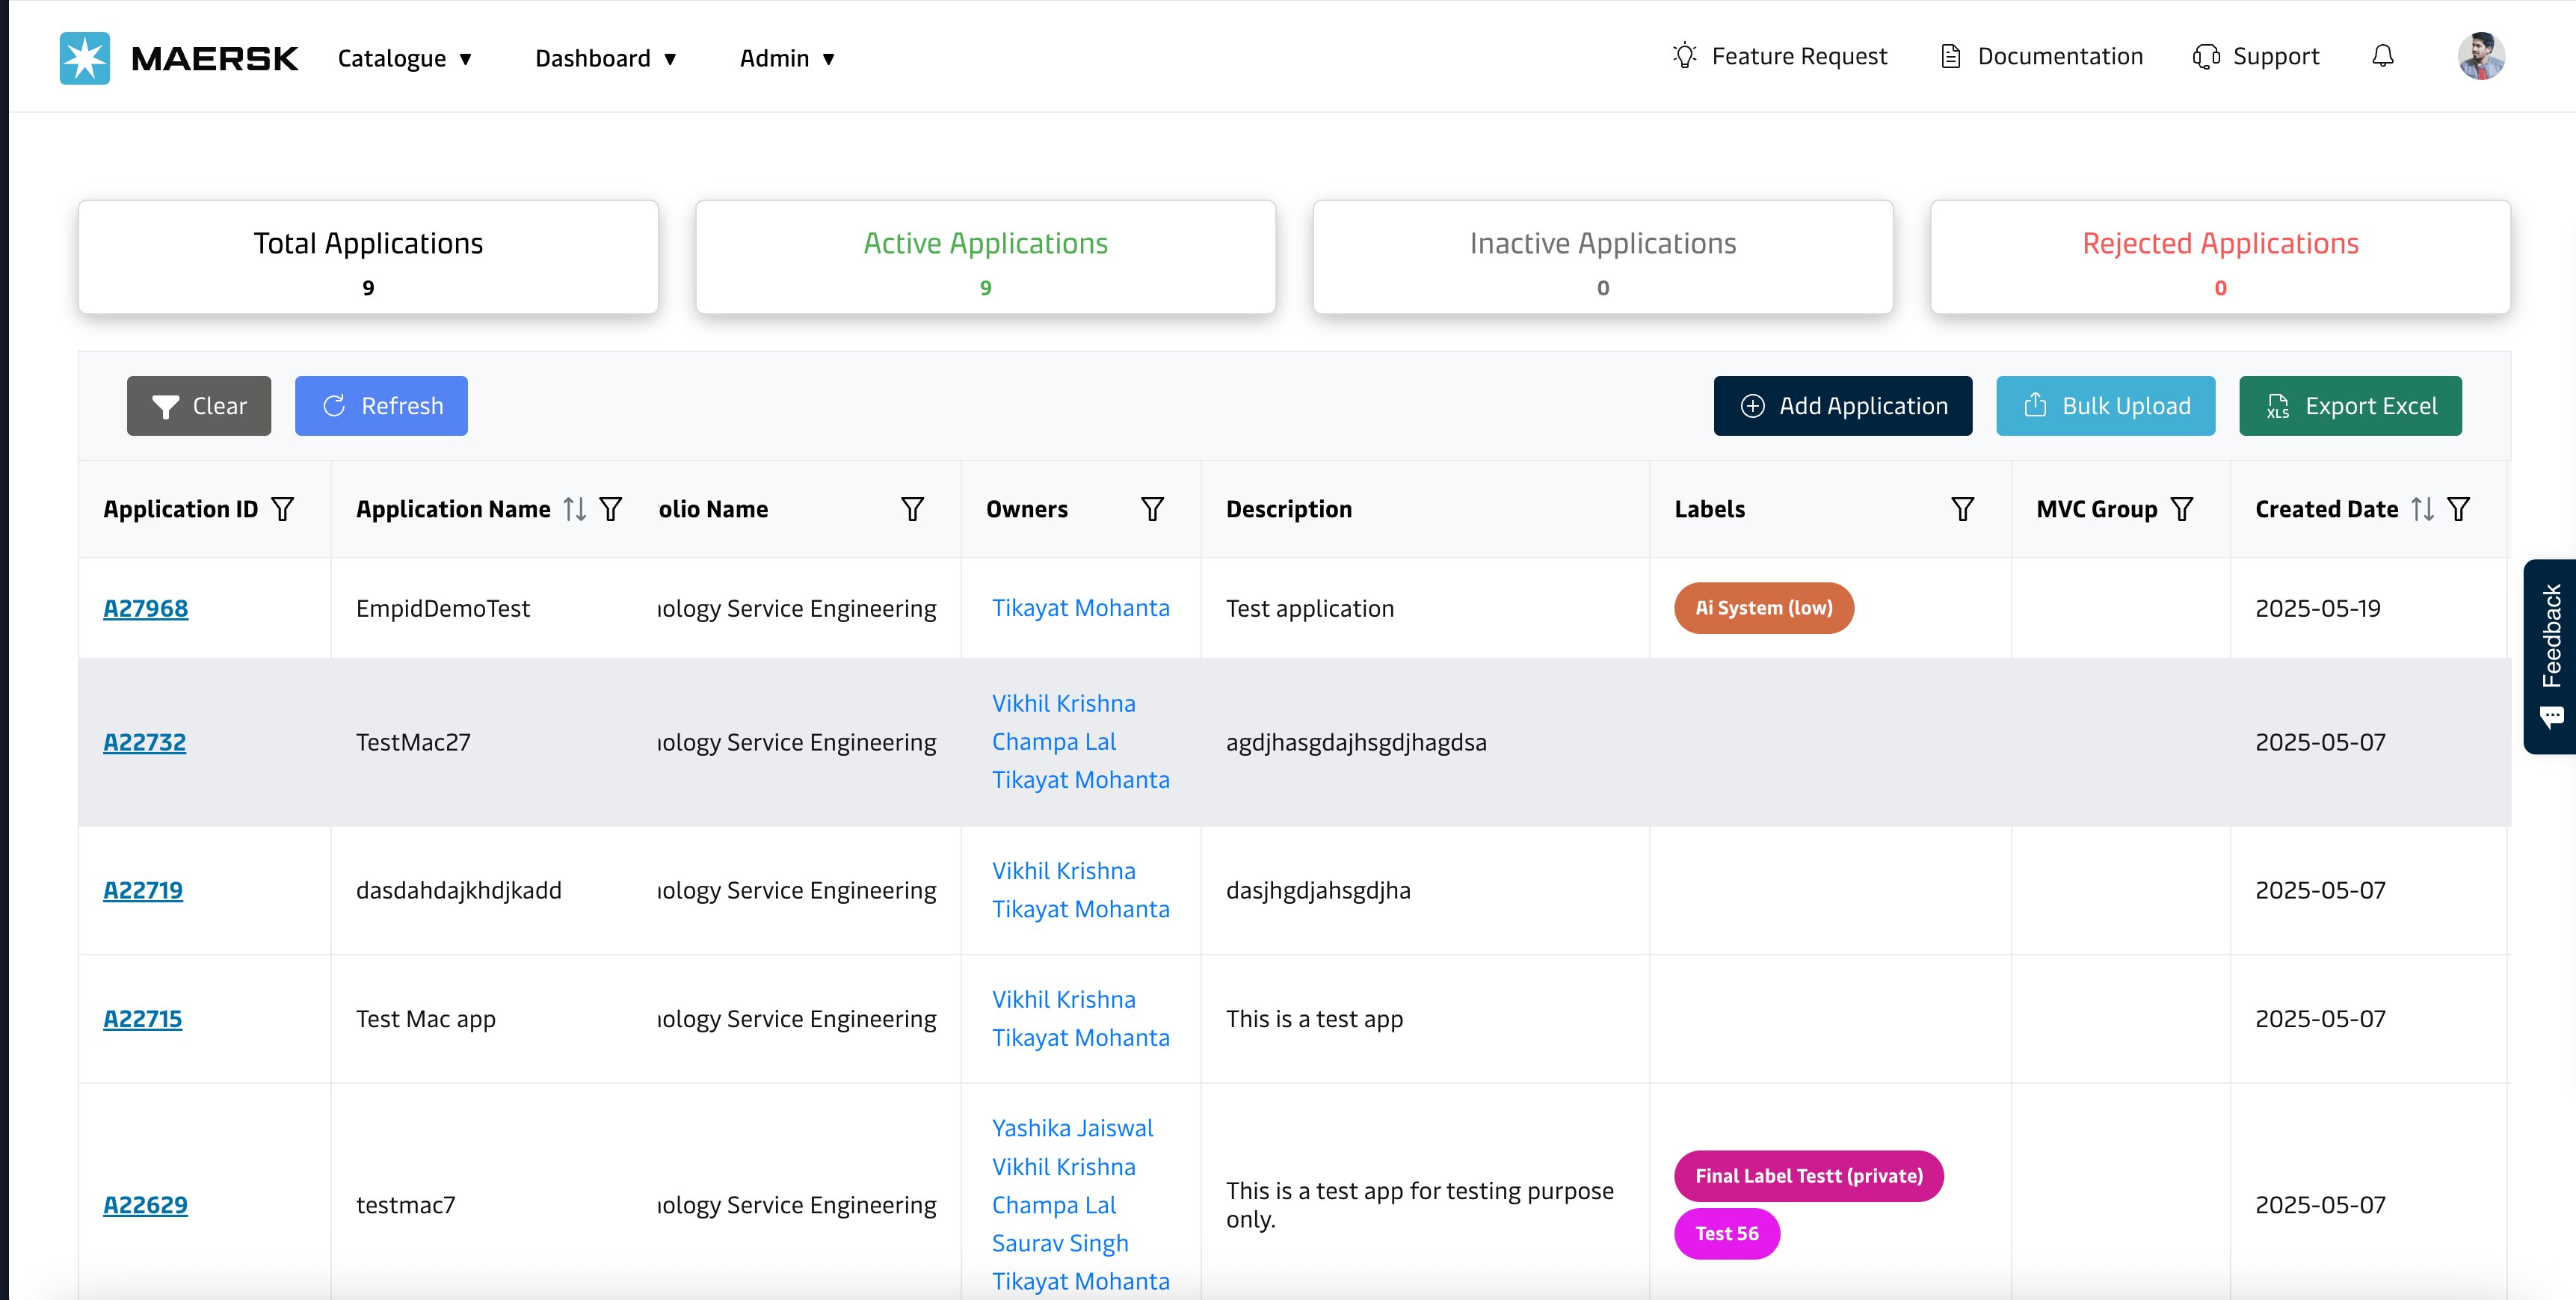Expand the Dashboard menu
Image resolution: width=2576 pixels, height=1300 pixels.
(x=606, y=58)
